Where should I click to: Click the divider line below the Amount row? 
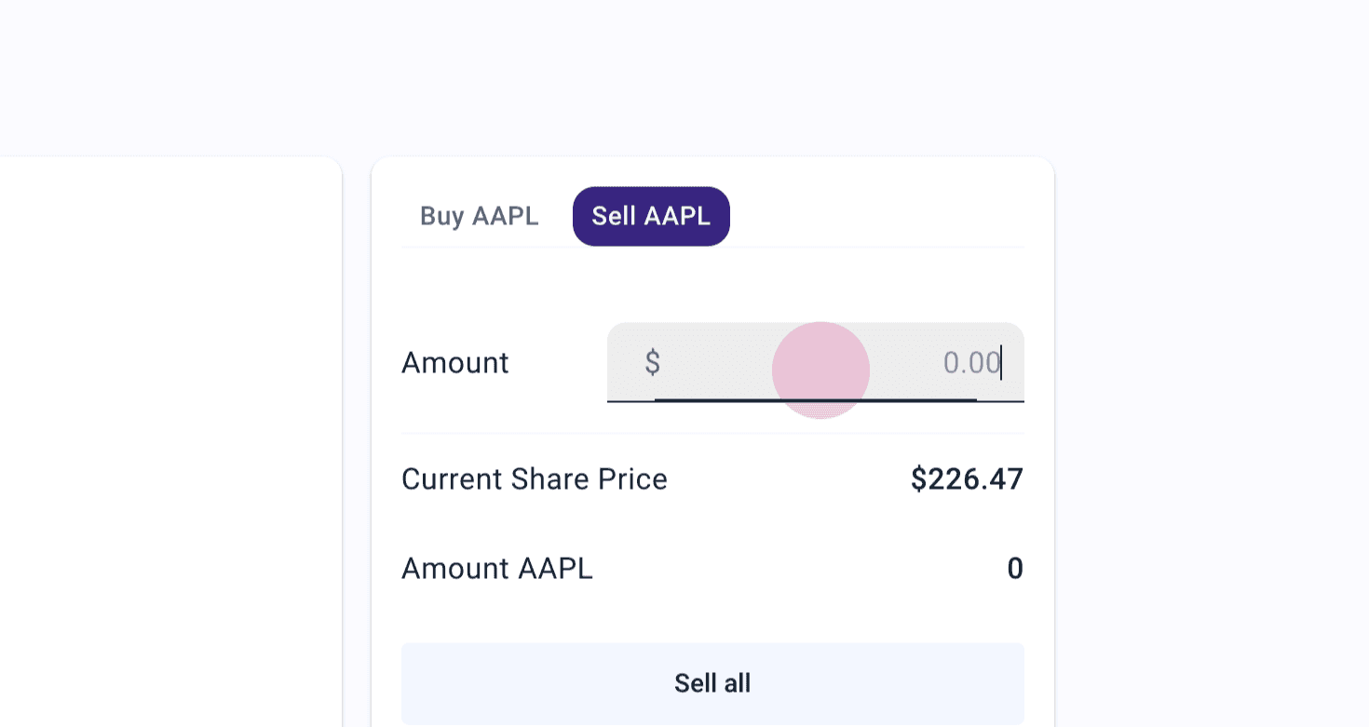point(712,433)
